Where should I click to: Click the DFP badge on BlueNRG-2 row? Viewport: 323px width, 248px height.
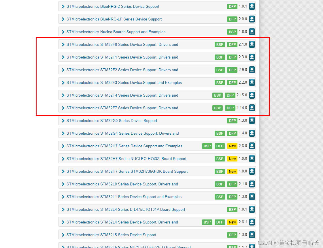point(232,7)
